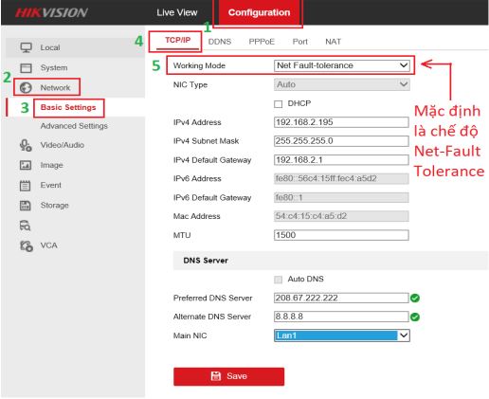This screenshot has height=399, width=489.
Task: Click the Preferred DNS Server field
Action: pyautogui.click(x=341, y=298)
